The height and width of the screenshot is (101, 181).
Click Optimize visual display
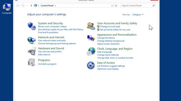(x=108, y=69)
